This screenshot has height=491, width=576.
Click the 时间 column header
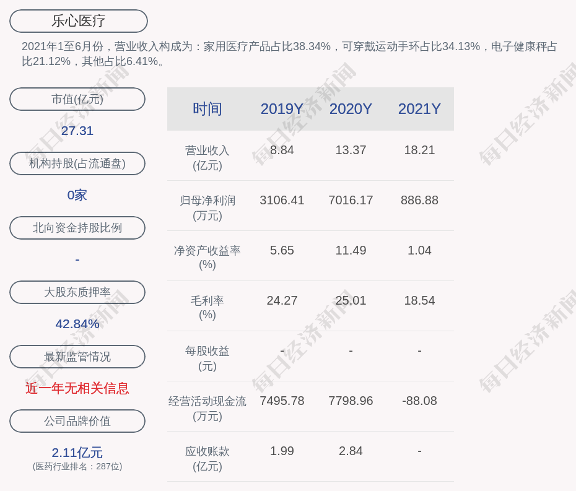pyautogui.click(x=207, y=109)
